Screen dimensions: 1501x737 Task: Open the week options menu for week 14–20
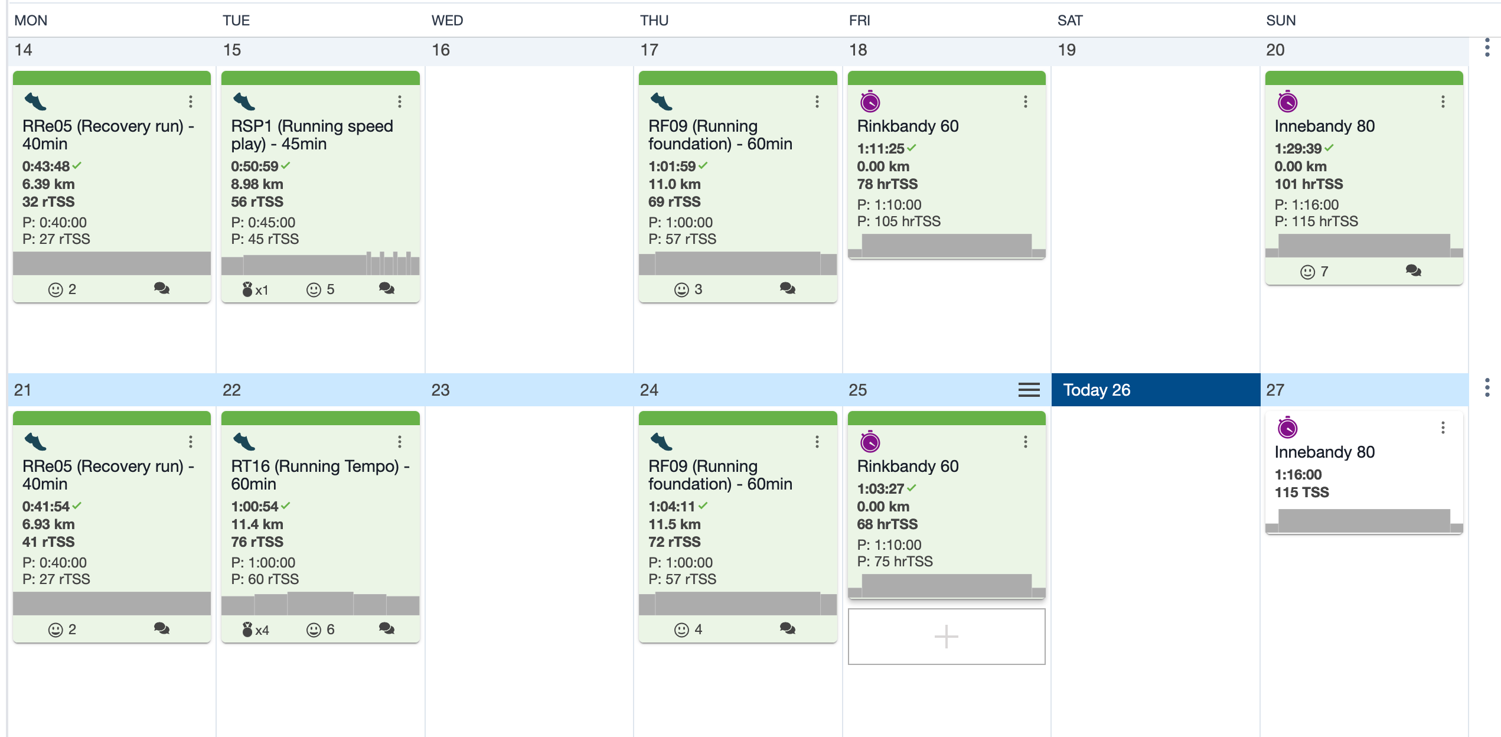(x=1487, y=48)
